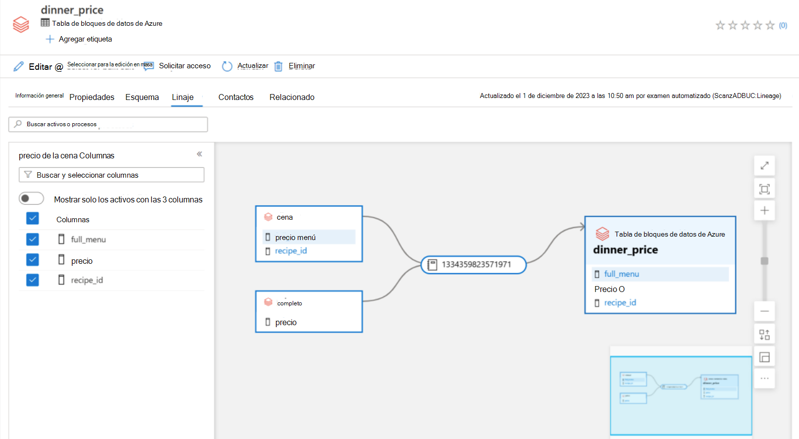Screen dimensions: 799x439
Task: Click the refresh icon beside Actualizar
Action: pos(227,66)
